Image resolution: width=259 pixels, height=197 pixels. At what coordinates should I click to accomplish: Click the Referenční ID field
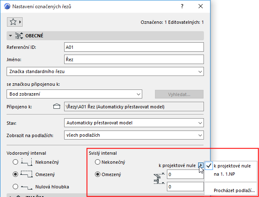134,47
